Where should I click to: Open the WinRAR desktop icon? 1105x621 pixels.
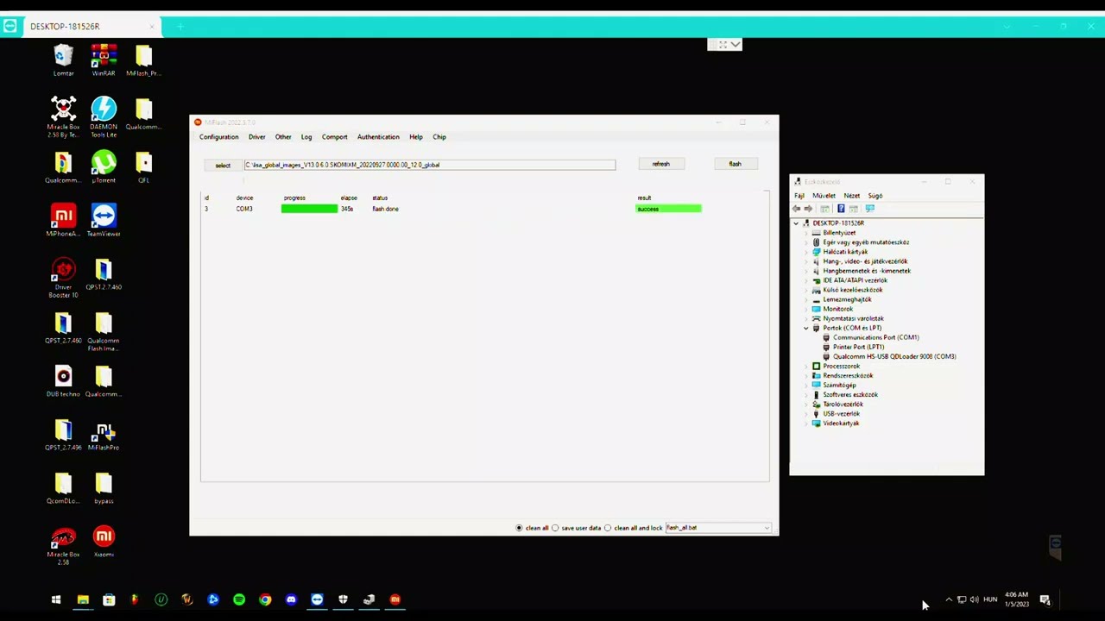coord(104,60)
